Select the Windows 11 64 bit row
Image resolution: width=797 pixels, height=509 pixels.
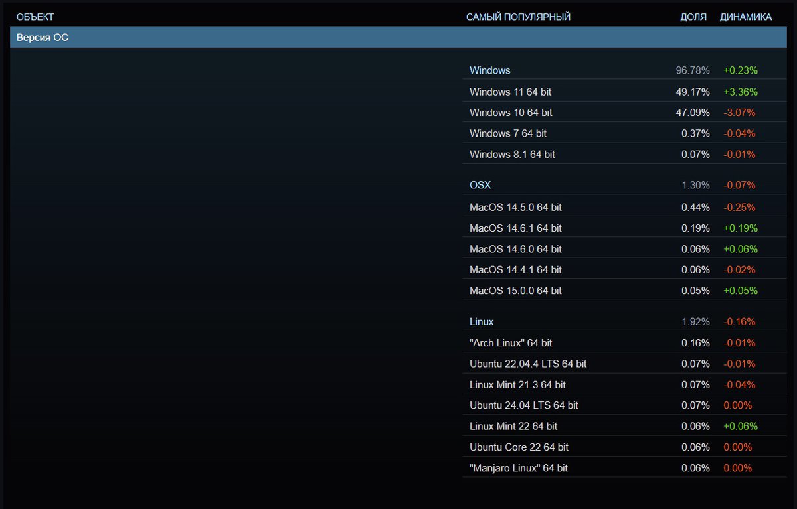click(510, 92)
